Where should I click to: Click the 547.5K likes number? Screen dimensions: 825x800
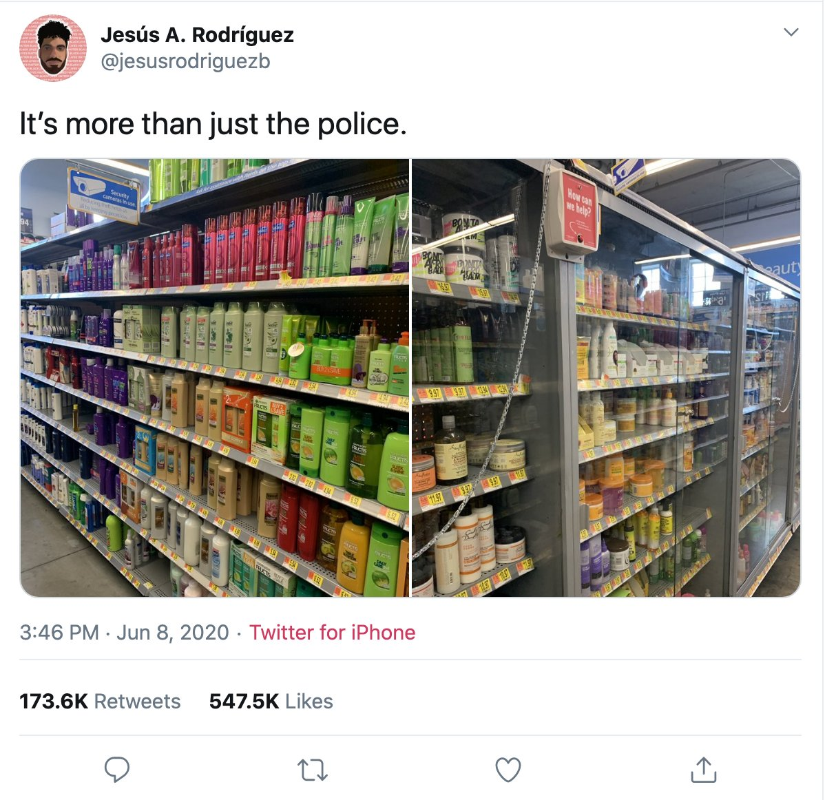(x=244, y=701)
